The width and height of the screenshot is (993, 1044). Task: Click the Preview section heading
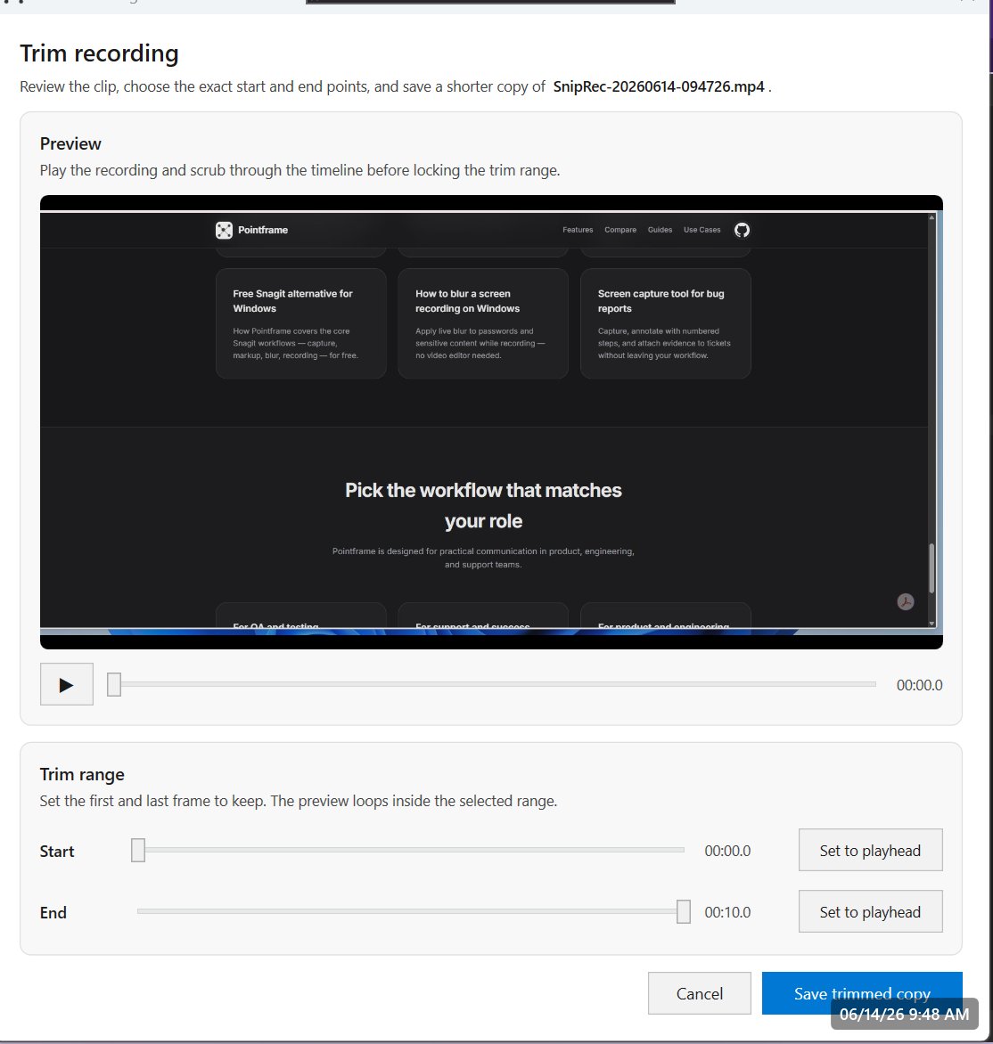click(x=70, y=143)
